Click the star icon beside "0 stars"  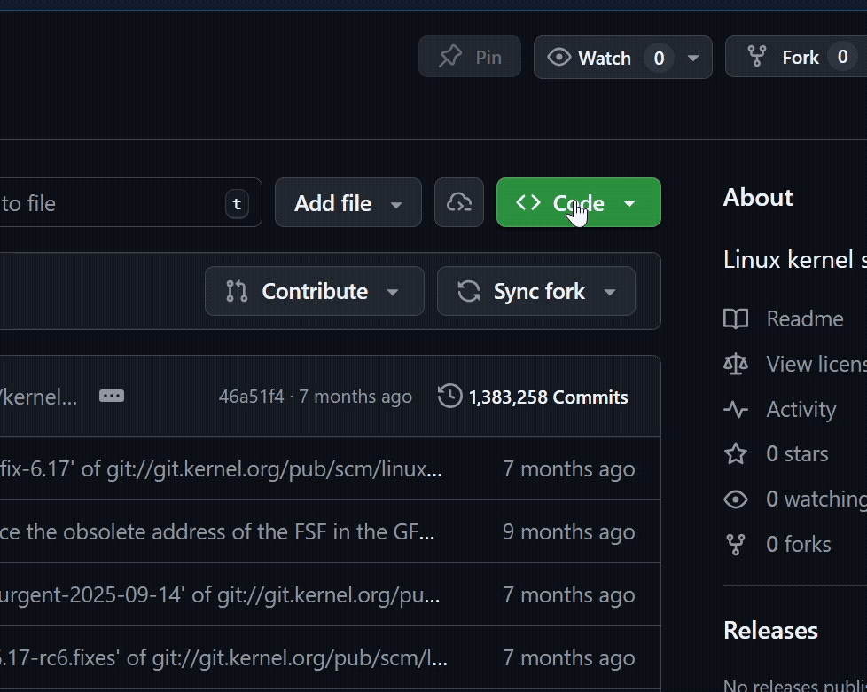(x=736, y=453)
